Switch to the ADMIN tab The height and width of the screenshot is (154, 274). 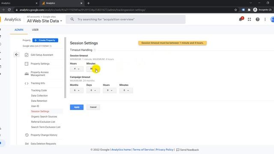[19, 30]
